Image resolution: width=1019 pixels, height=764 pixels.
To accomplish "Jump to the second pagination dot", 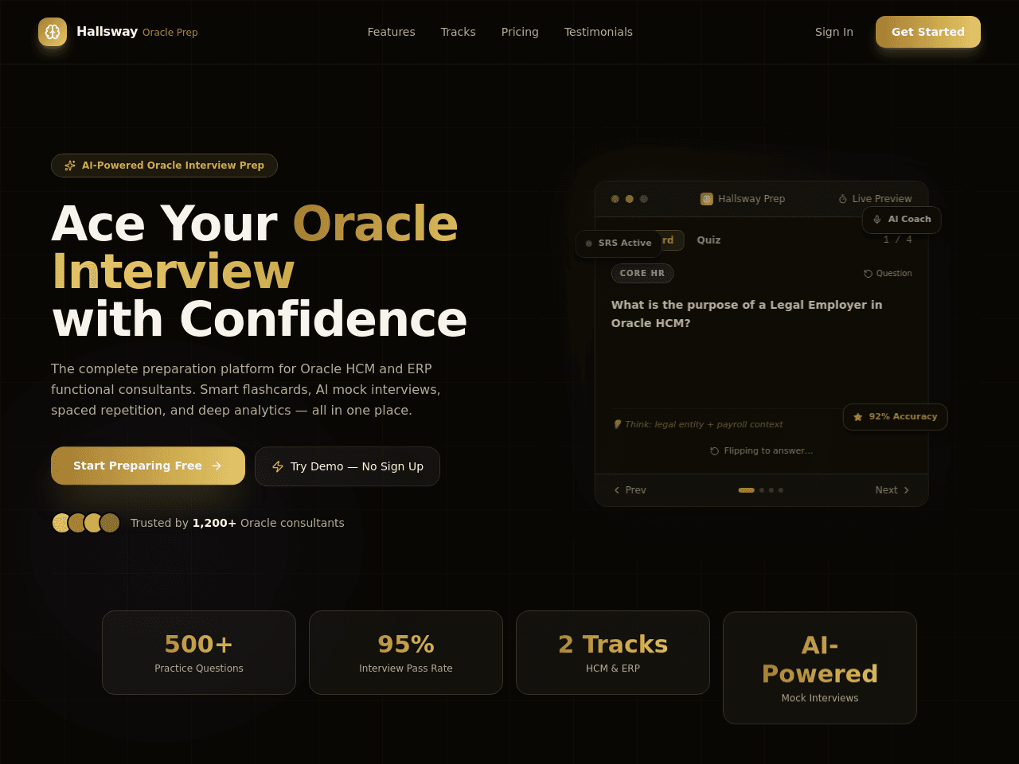I will point(762,490).
